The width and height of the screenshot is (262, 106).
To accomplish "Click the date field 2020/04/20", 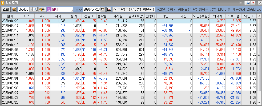I will tap(92, 9).
